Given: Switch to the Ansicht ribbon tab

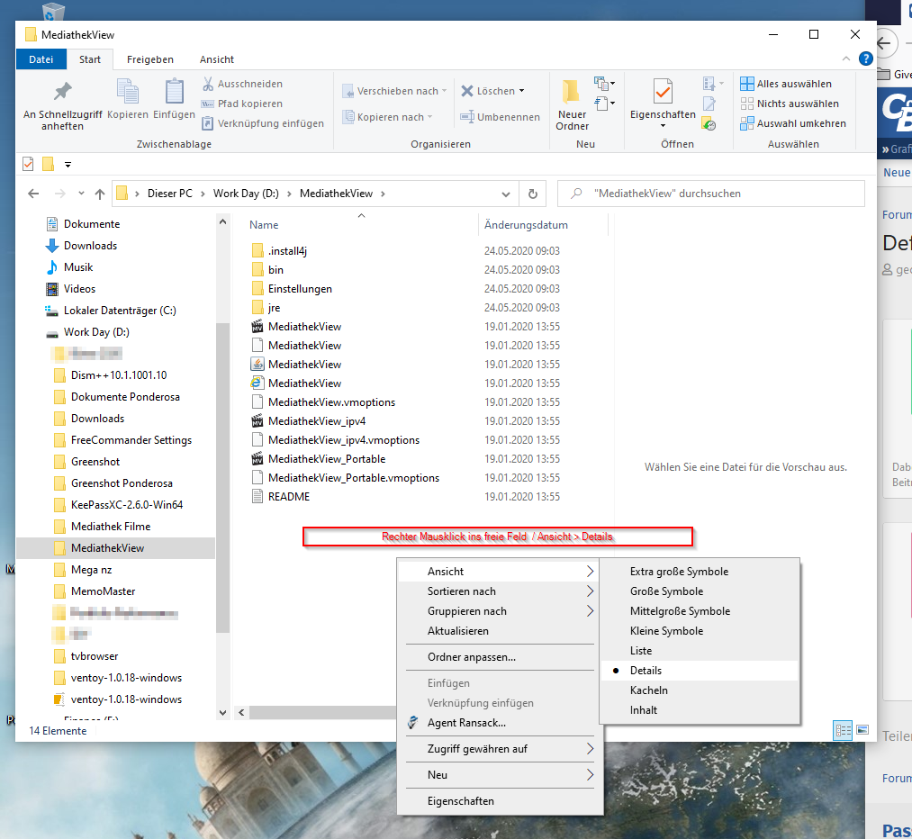Looking at the screenshot, I should tap(216, 59).
